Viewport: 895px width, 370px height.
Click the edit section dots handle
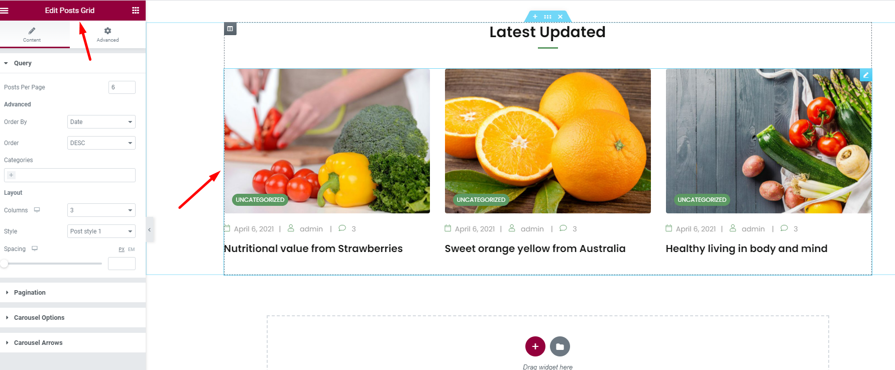coord(547,17)
